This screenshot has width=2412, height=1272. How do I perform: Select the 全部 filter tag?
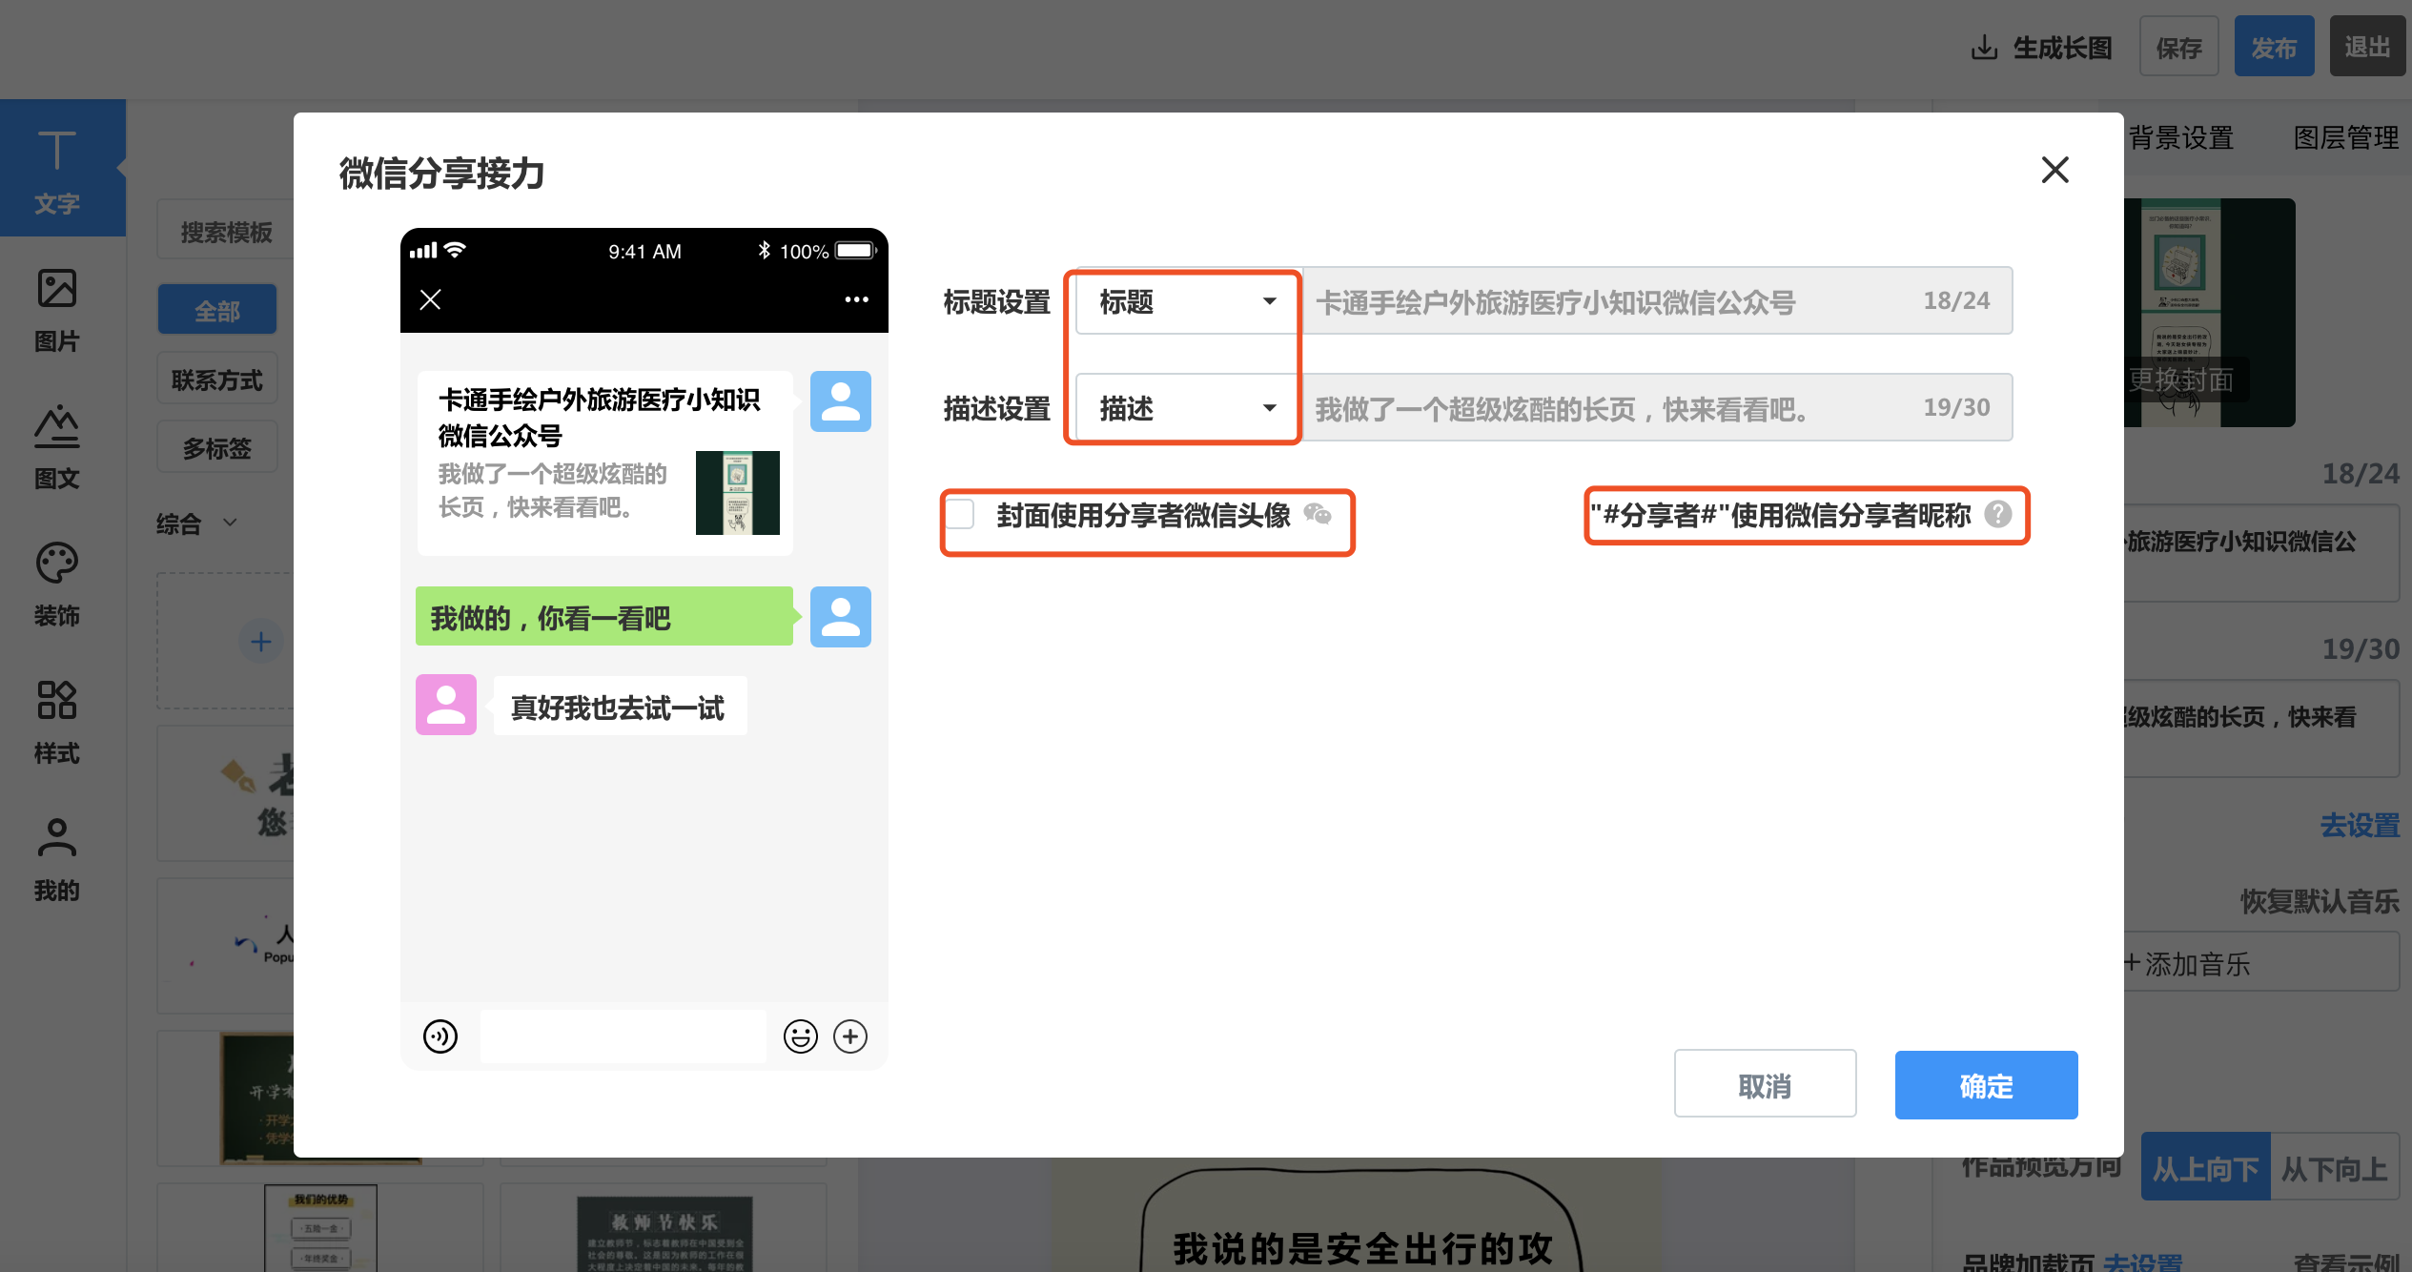[217, 310]
